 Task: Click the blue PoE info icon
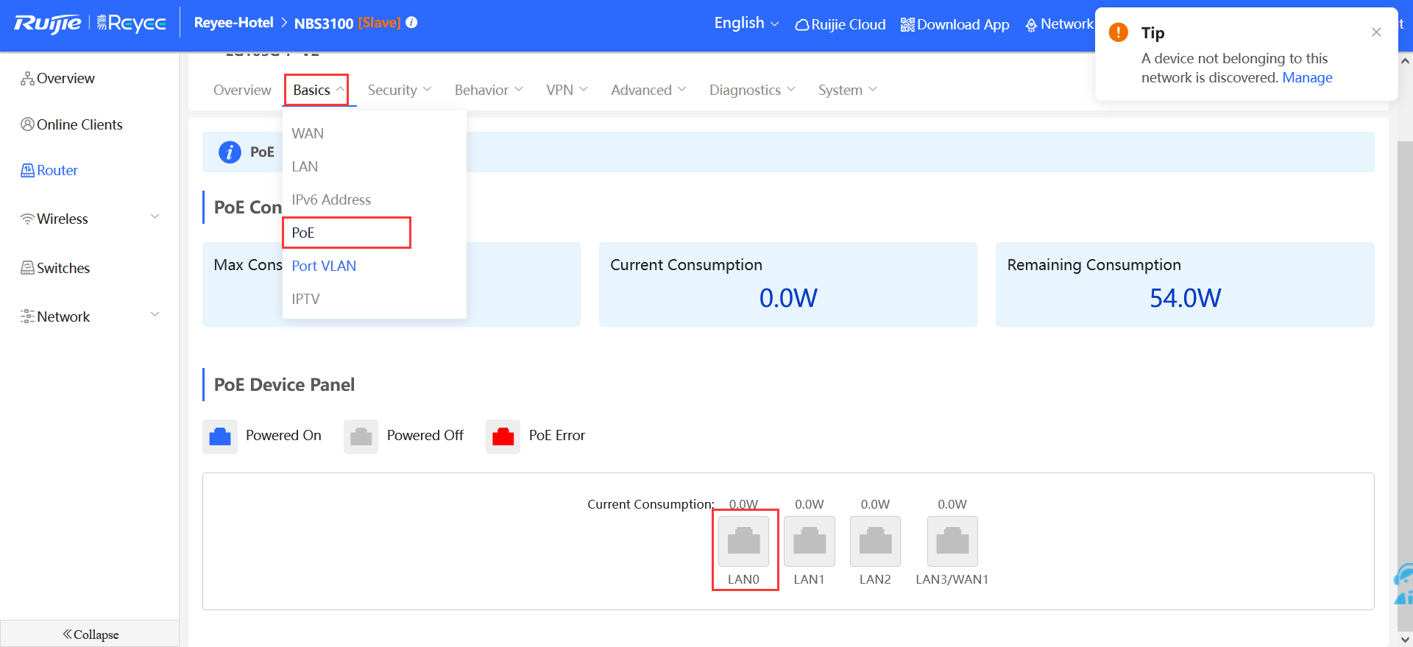(x=230, y=152)
